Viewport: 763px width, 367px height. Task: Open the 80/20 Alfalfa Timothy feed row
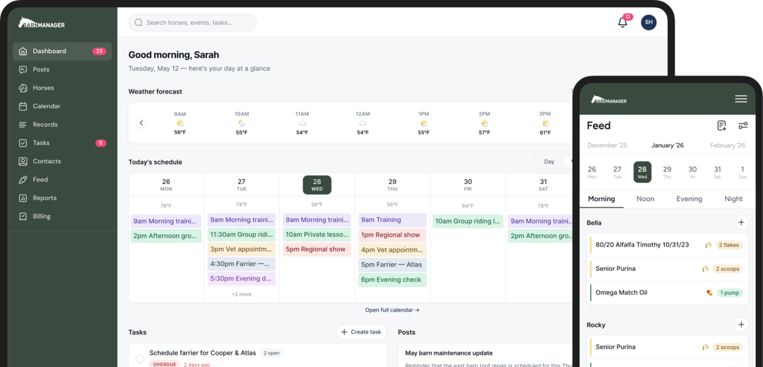[668, 245]
